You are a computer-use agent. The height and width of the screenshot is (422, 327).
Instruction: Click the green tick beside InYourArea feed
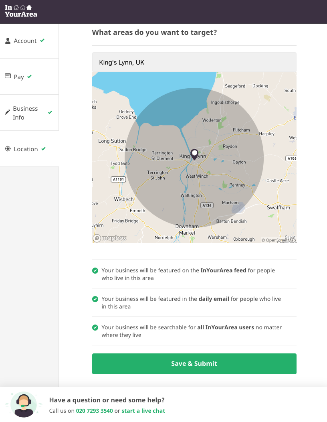click(95, 270)
